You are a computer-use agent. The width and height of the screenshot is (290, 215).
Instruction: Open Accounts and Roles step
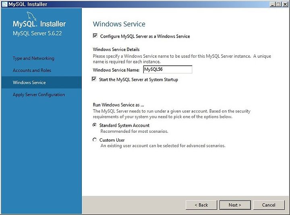(32, 70)
